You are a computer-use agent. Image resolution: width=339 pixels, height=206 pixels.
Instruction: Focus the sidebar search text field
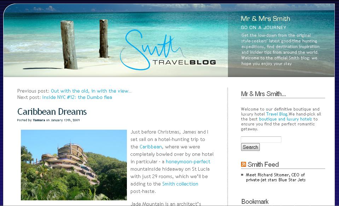[x=261, y=140]
